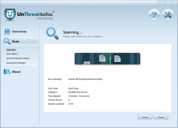The image size is (178, 128).
Task: Click the UnThreat shield logo
Action: [10, 14]
